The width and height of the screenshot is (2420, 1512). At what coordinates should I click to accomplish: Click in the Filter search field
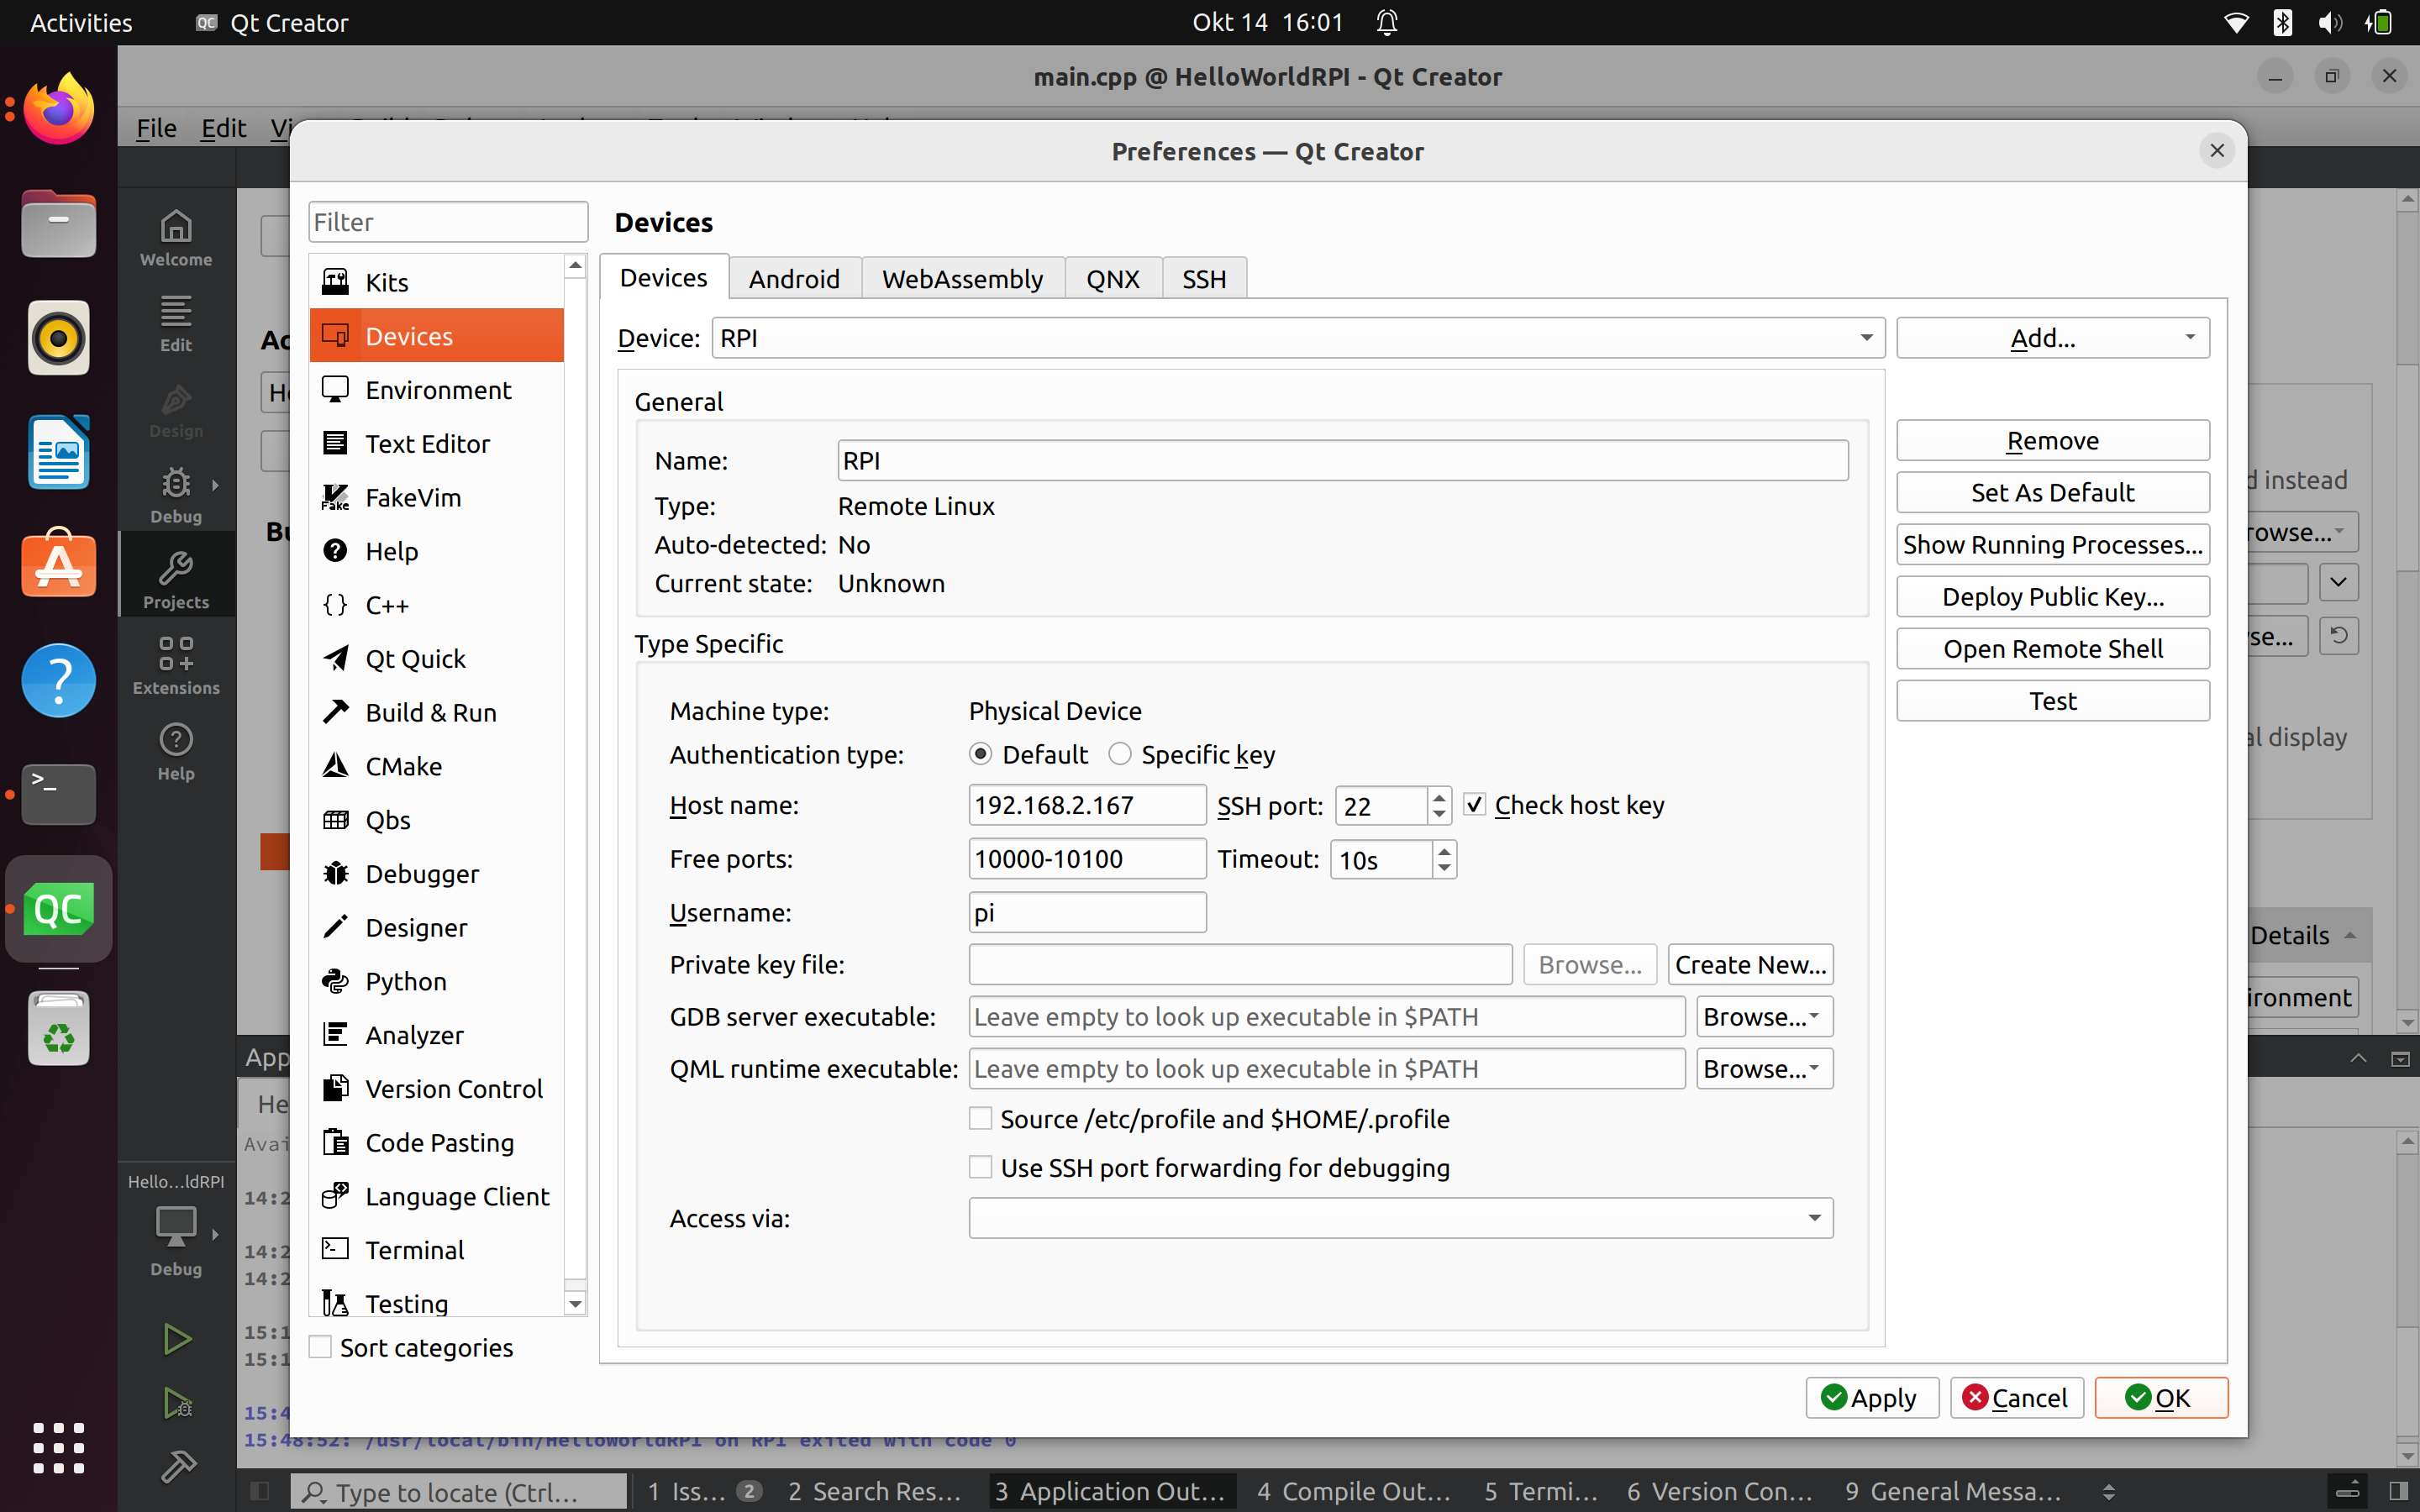pyautogui.click(x=448, y=222)
